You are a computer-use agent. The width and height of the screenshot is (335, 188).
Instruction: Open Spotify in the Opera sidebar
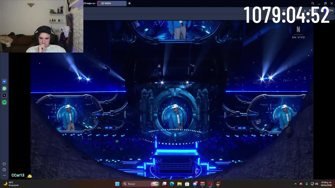4,103
